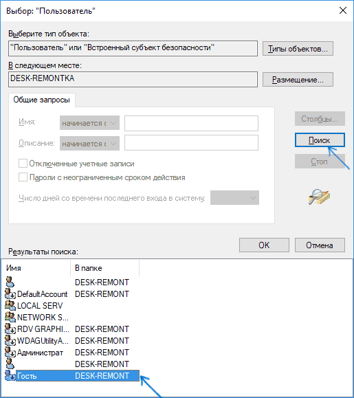Enable the Отключенные учетные записи checkbox

tap(23, 164)
